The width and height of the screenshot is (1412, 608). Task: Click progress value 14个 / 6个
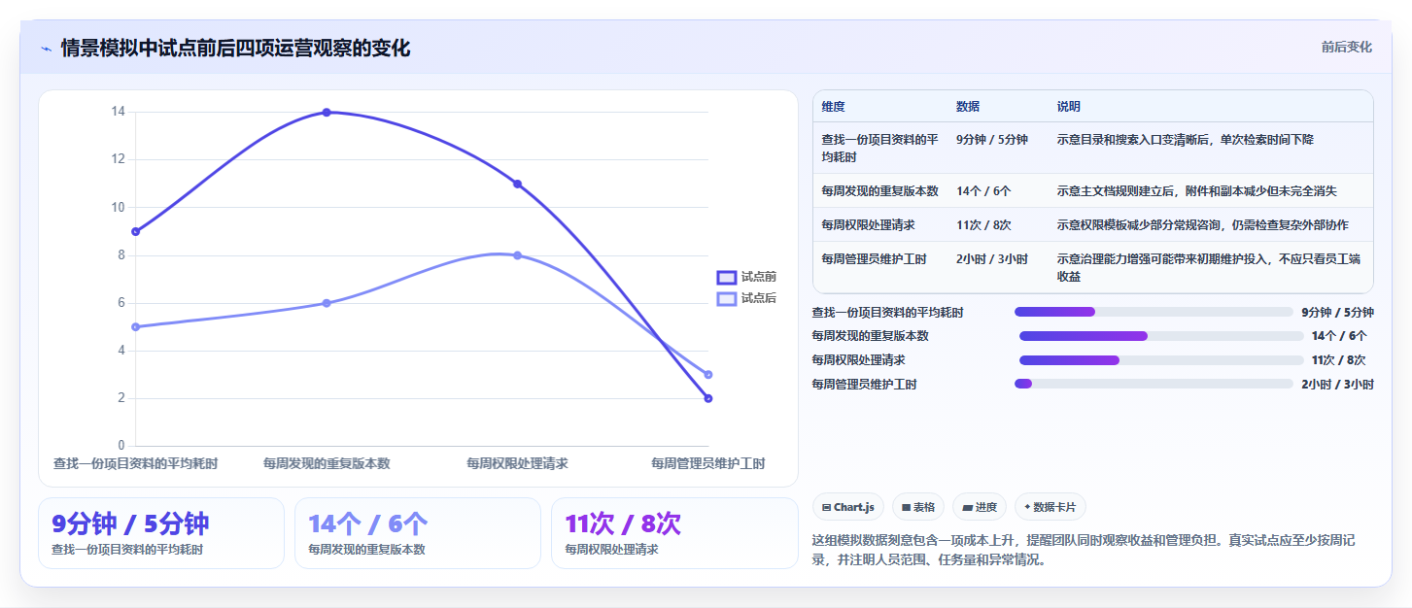(x=1339, y=336)
